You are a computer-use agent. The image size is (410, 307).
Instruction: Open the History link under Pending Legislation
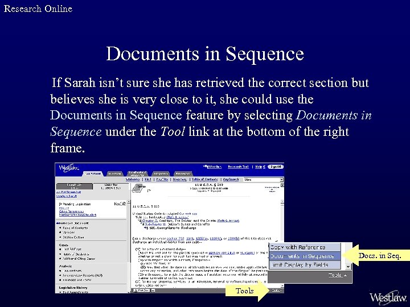pos(64,208)
